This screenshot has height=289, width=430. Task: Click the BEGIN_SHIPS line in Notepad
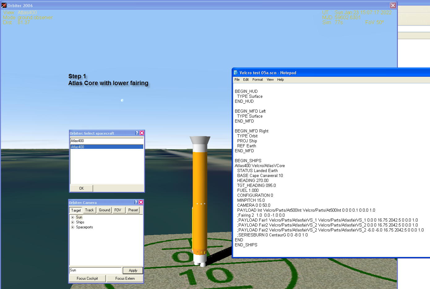pyautogui.click(x=248, y=161)
